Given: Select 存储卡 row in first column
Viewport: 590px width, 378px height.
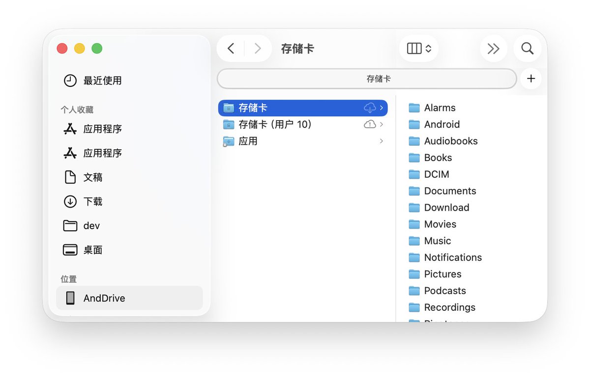Looking at the screenshot, I should (303, 108).
